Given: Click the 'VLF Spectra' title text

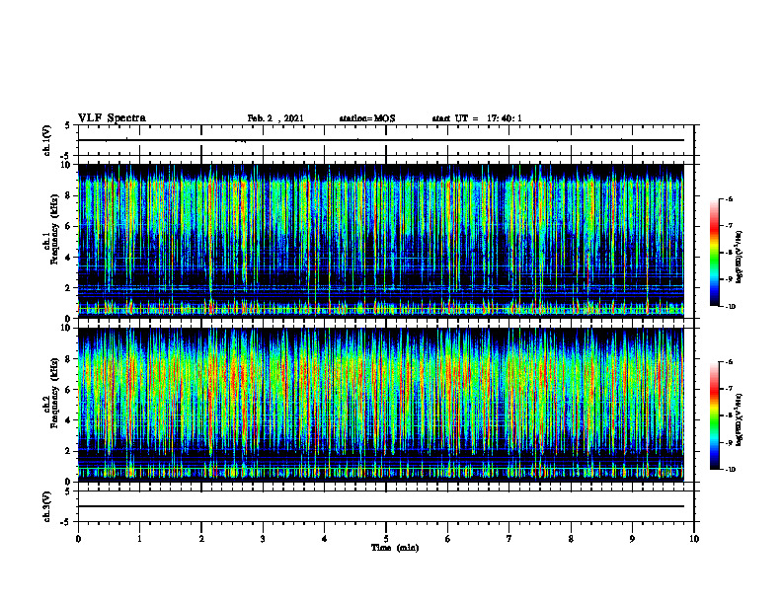Looking at the screenshot, I should [x=112, y=118].
